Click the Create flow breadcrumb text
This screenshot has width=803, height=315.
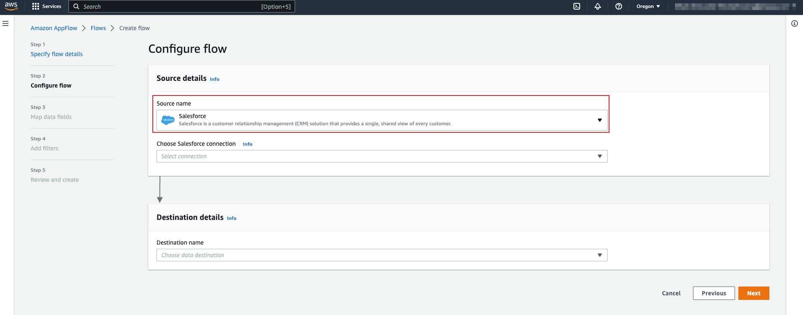point(134,28)
